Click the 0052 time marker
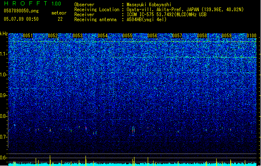The width and height of the screenshot is (261, 166). pyautogui.click(x=53, y=36)
